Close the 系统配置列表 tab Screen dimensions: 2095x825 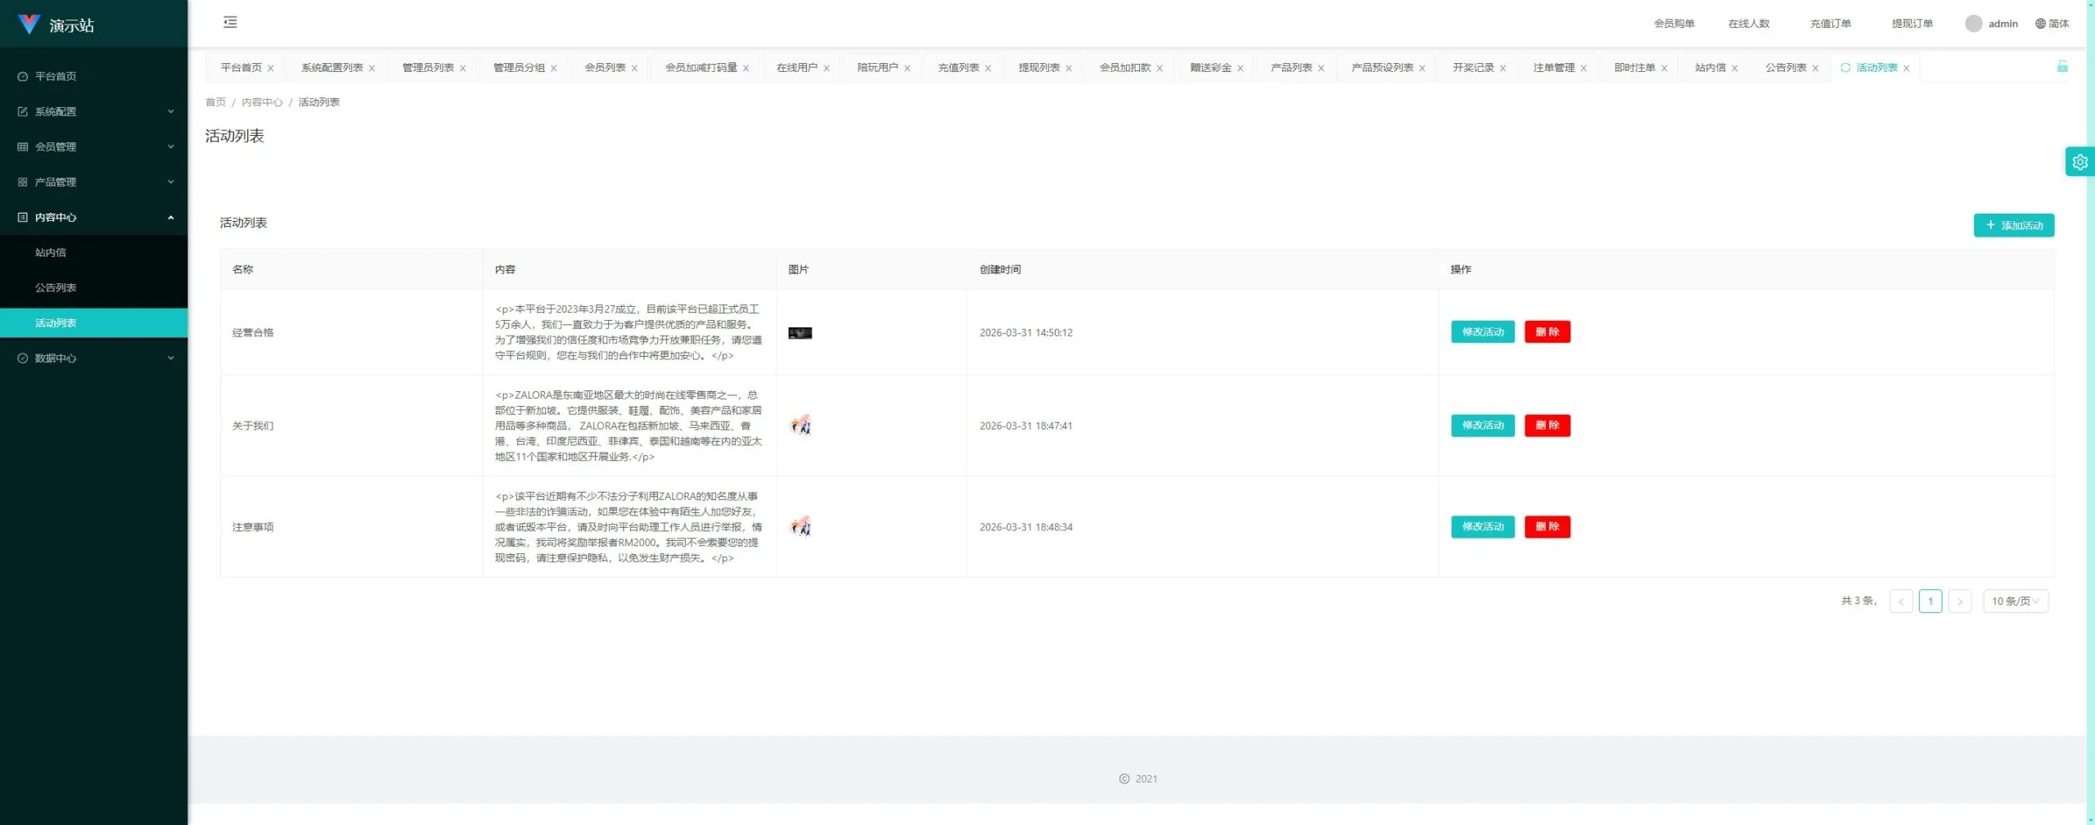coord(372,69)
